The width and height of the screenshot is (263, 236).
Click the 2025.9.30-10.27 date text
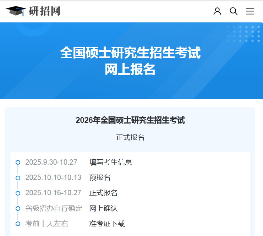51,162
